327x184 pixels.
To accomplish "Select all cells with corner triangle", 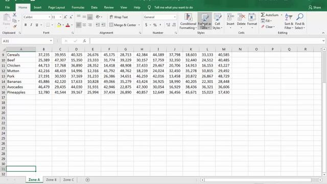I will [4, 50].
